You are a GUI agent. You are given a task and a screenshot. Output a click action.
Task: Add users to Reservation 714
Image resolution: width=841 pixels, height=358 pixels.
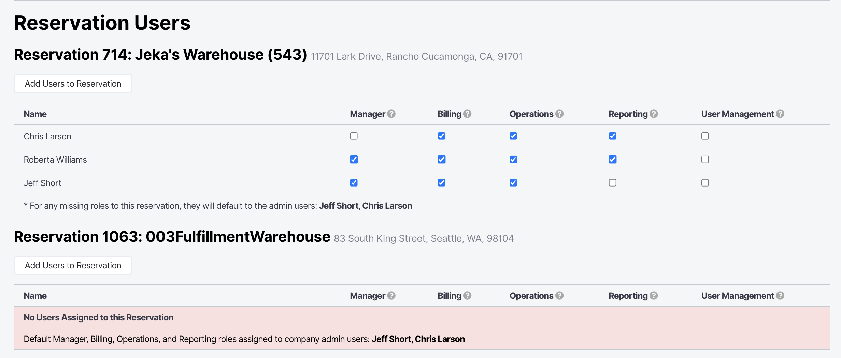click(73, 84)
